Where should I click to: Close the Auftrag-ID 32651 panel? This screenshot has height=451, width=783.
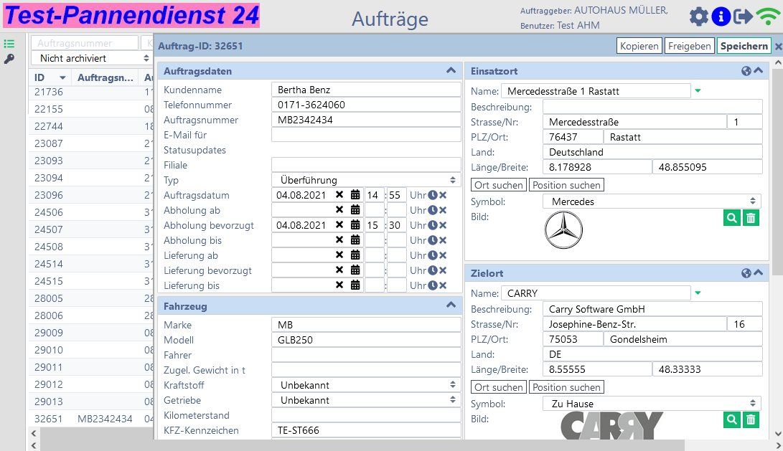[x=778, y=47]
